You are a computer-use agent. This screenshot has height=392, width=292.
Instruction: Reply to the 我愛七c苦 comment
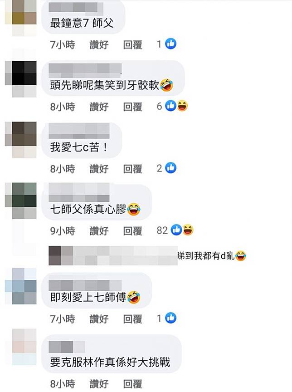[133, 169]
